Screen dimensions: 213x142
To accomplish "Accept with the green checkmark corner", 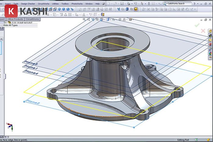I will tap(197, 25).
